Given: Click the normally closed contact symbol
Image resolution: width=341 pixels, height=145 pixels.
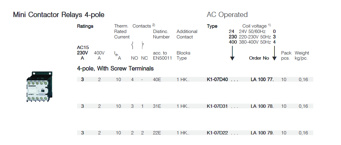Looking at the screenshot, I should [x=143, y=45].
